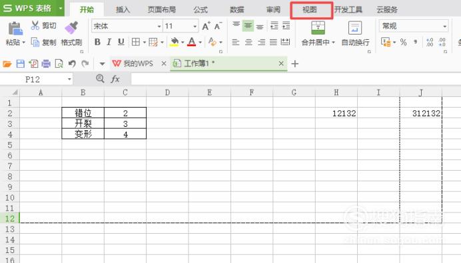The image size is (461, 263).
Task: Click the comma thousands separator icon
Action: pyautogui.click(x=416, y=43)
